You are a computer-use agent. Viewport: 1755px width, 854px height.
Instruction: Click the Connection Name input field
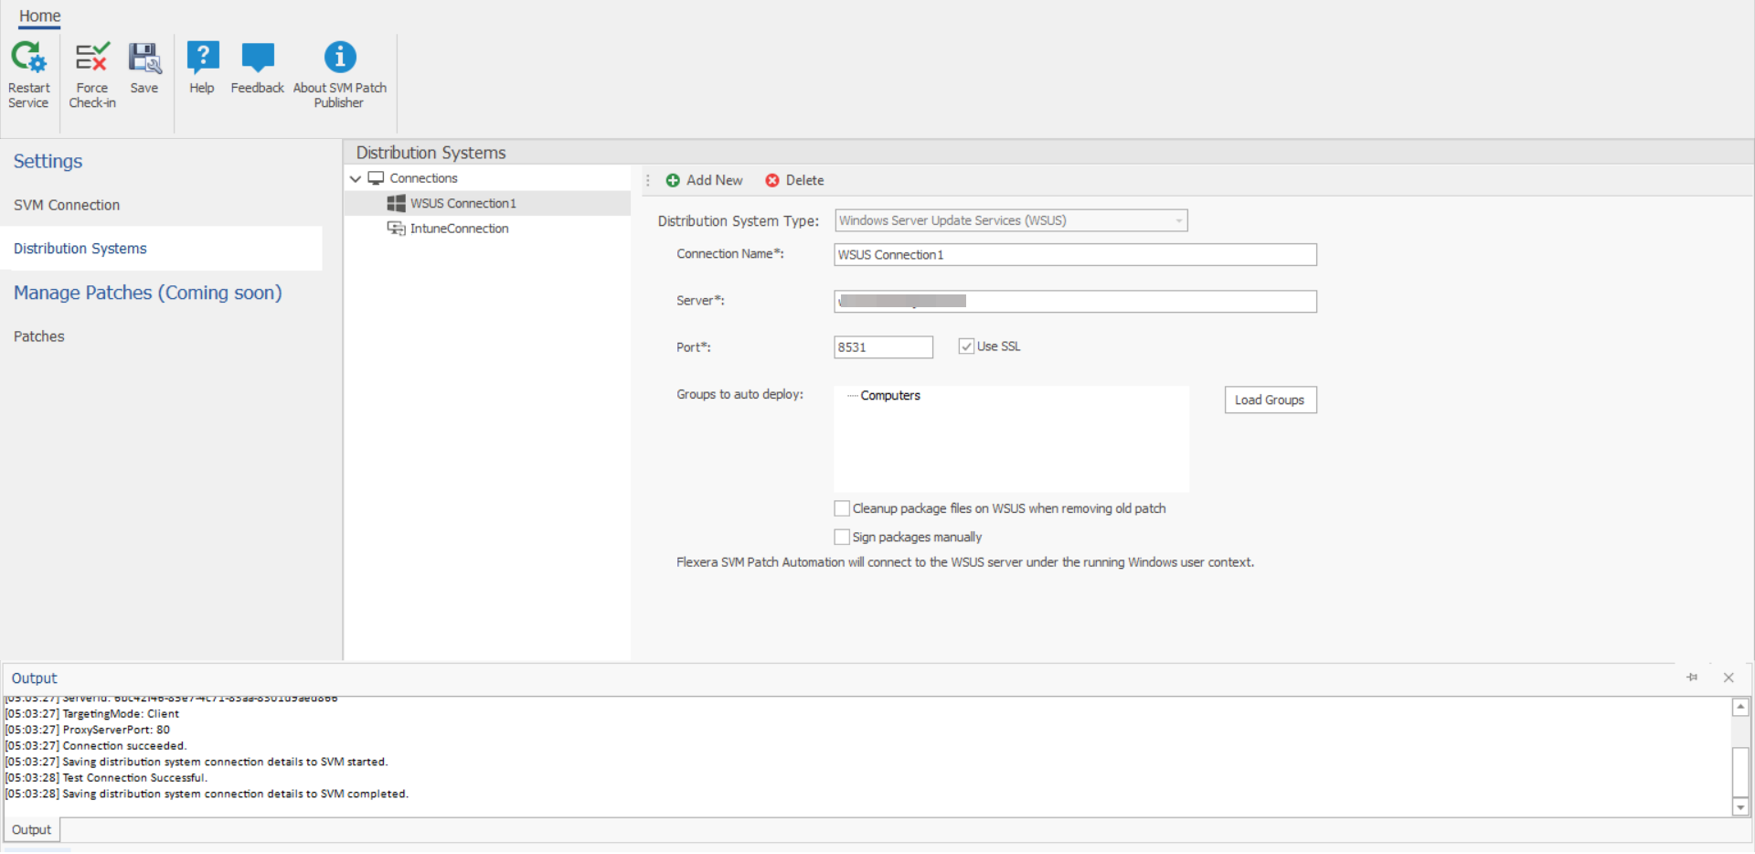click(1075, 254)
